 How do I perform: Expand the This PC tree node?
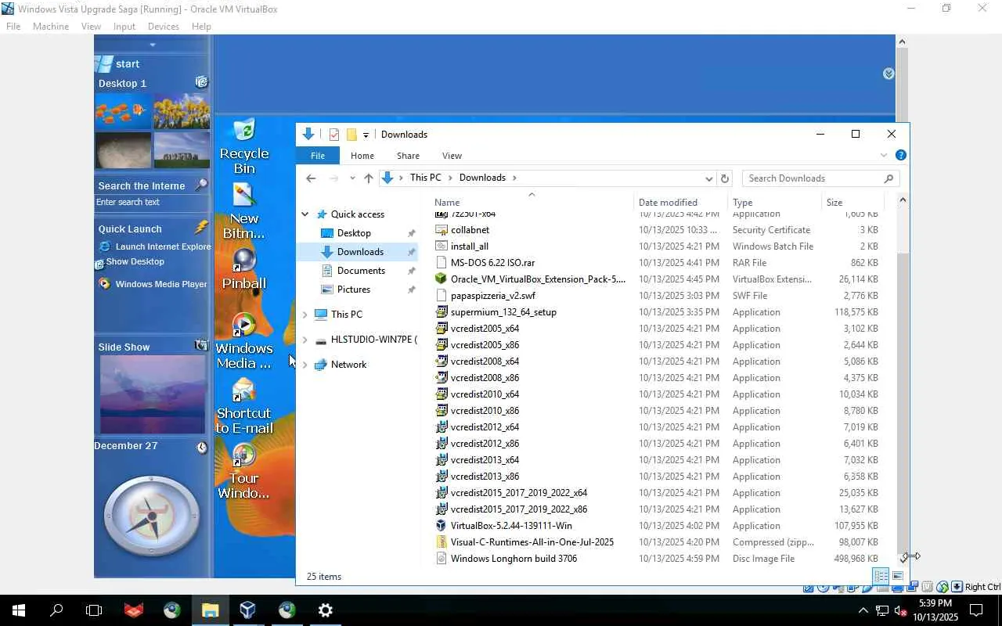[x=305, y=315]
